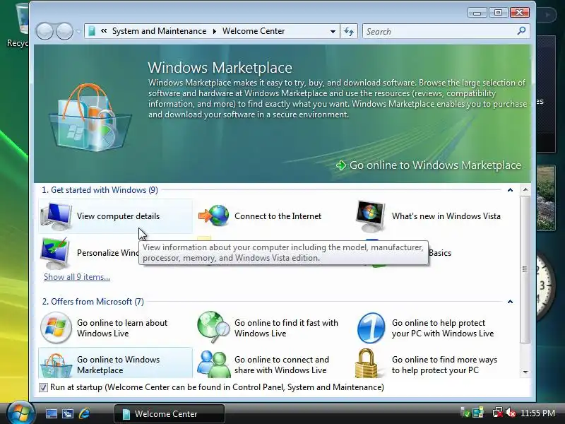
Task: Collapse the Offers from Microsoft section
Action: 510,302
